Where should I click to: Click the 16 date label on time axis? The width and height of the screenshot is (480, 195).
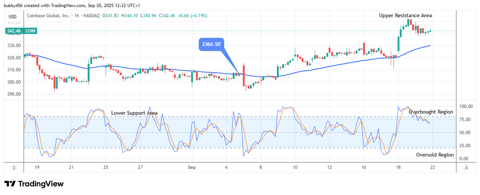coord(363,168)
